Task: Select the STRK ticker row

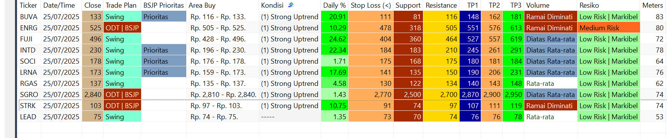Action: point(342,105)
